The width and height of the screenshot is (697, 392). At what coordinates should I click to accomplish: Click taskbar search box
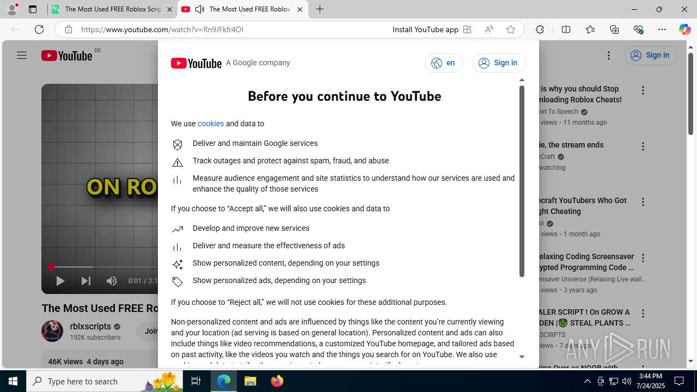click(105, 381)
